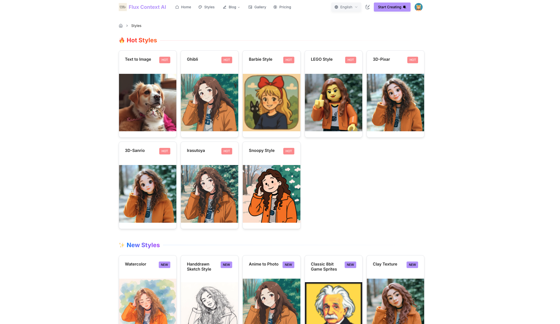
Task: Click the Ghibli card title
Action: [192, 59]
